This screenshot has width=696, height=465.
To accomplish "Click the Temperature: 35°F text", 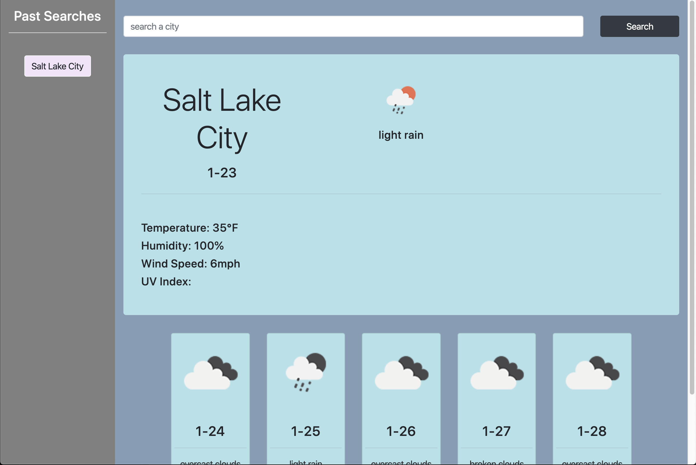I will coord(189,228).
